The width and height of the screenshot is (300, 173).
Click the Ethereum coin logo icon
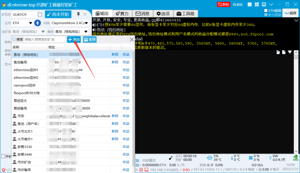pos(38,22)
